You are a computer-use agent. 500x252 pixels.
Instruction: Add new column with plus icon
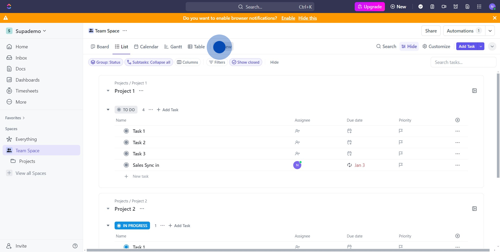[x=458, y=120]
